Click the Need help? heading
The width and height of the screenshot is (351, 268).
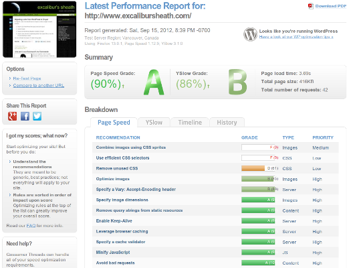19,244
